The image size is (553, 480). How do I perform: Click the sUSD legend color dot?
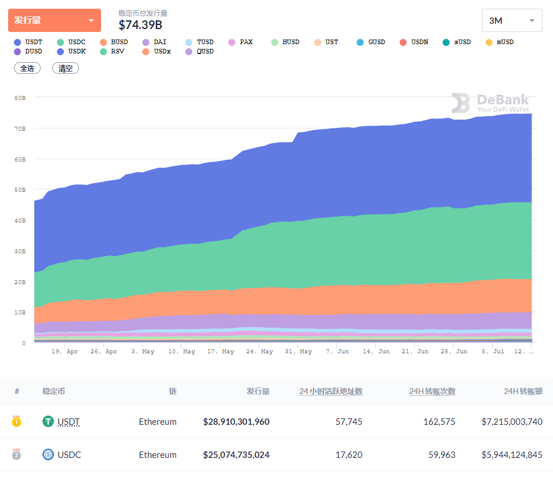click(446, 42)
